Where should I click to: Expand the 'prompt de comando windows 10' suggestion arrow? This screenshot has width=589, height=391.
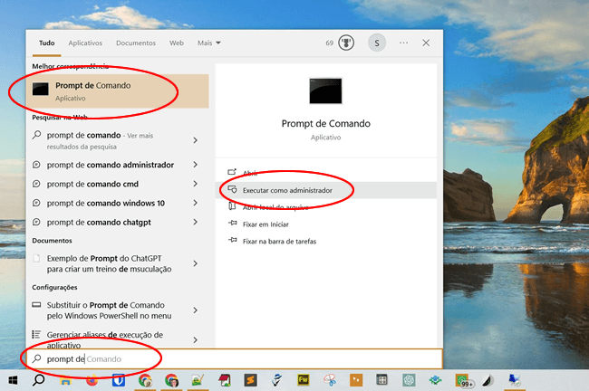pos(195,203)
